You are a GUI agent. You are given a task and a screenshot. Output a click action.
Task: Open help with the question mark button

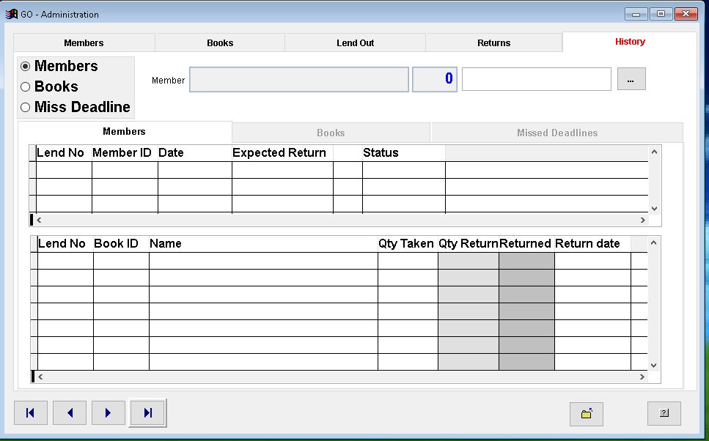(664, 413)
